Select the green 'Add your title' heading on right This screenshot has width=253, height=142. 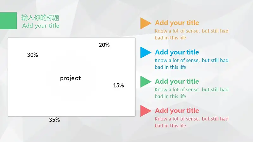point(177,81)
